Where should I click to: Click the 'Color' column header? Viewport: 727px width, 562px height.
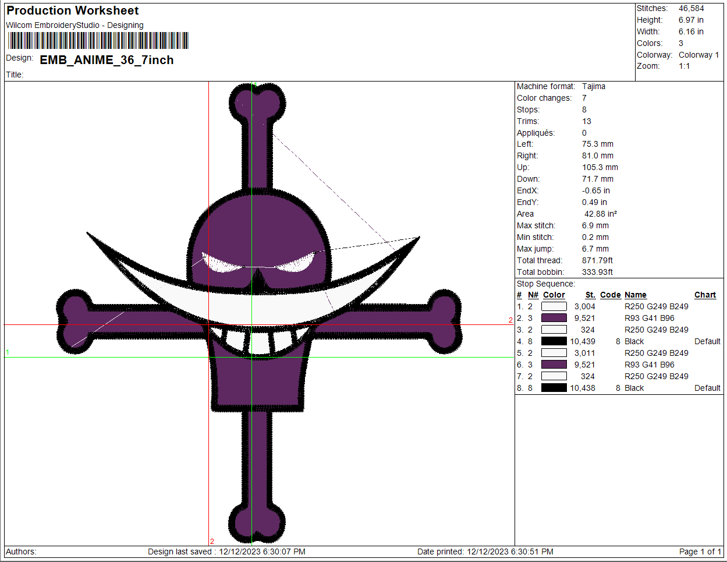point(554,295)
